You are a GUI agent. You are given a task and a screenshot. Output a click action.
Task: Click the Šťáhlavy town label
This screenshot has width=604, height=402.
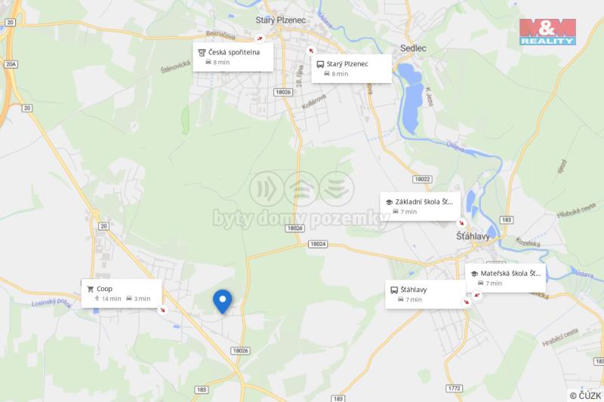pos(473,236)
